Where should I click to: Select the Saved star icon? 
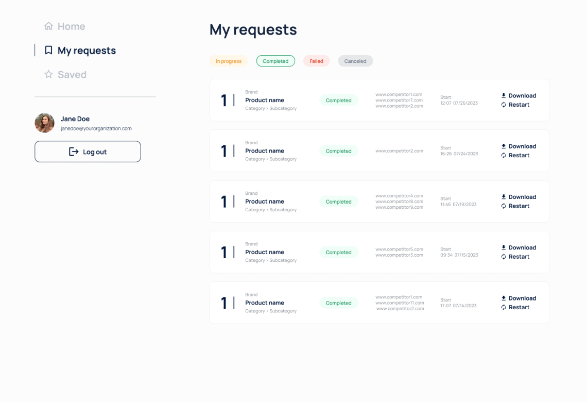[48, 74]
